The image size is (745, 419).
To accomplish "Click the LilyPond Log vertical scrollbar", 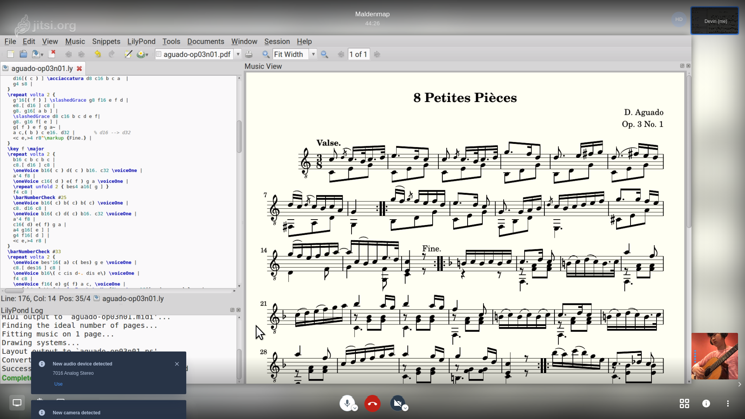I will click(239, 364).
